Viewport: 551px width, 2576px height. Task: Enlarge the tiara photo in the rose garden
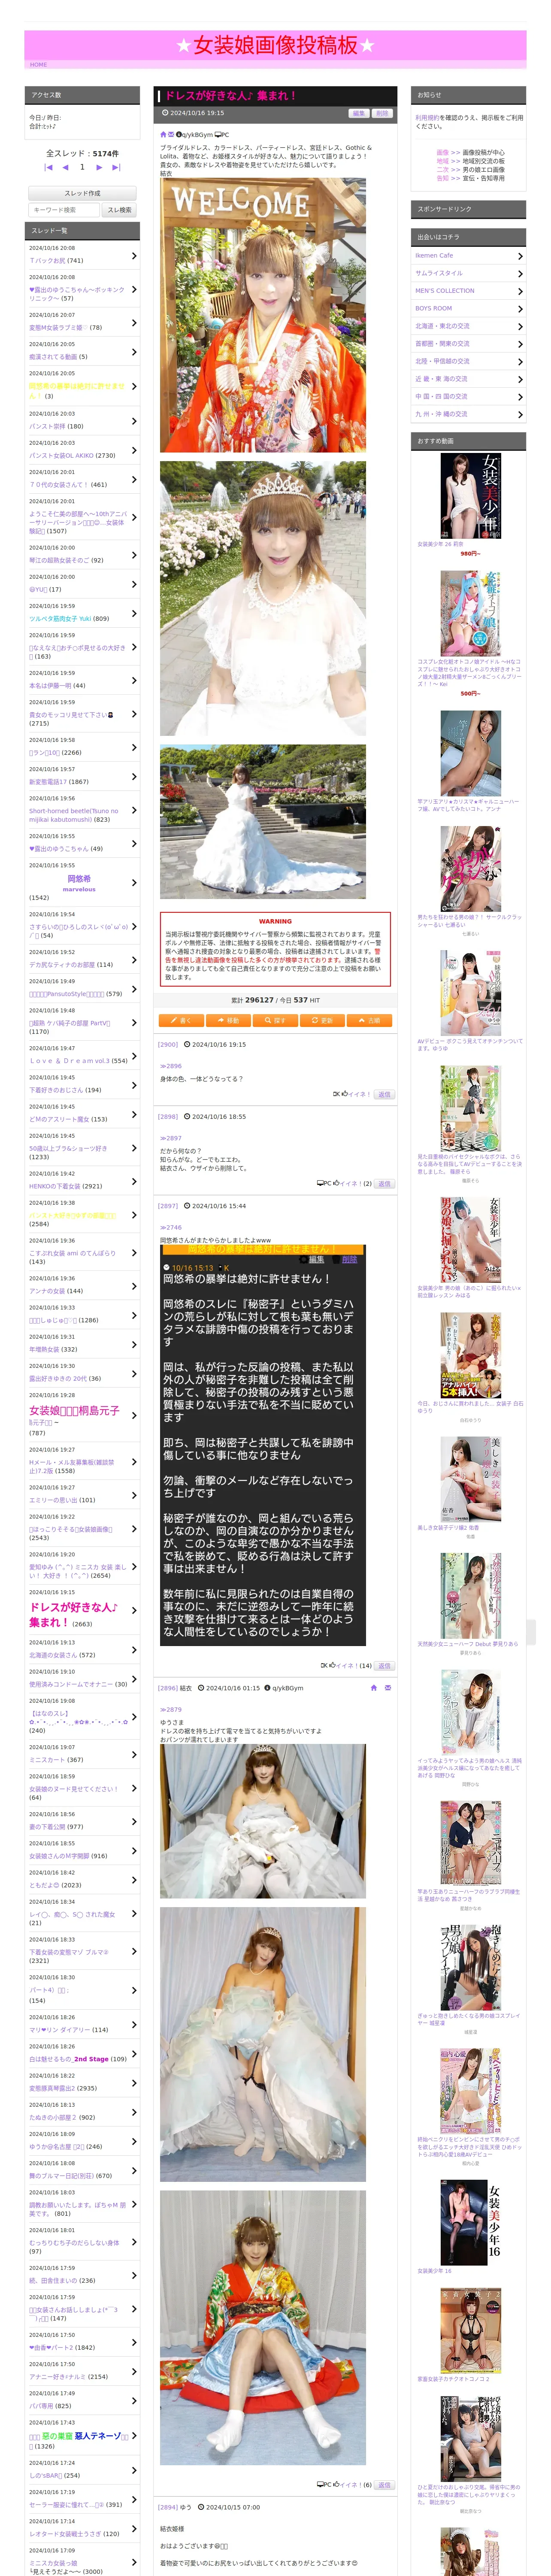[263, 599]
